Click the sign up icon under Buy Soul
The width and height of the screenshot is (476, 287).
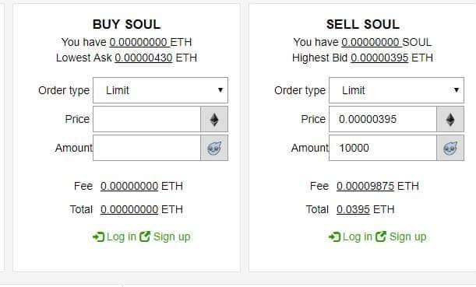click(x=145, y=236)
